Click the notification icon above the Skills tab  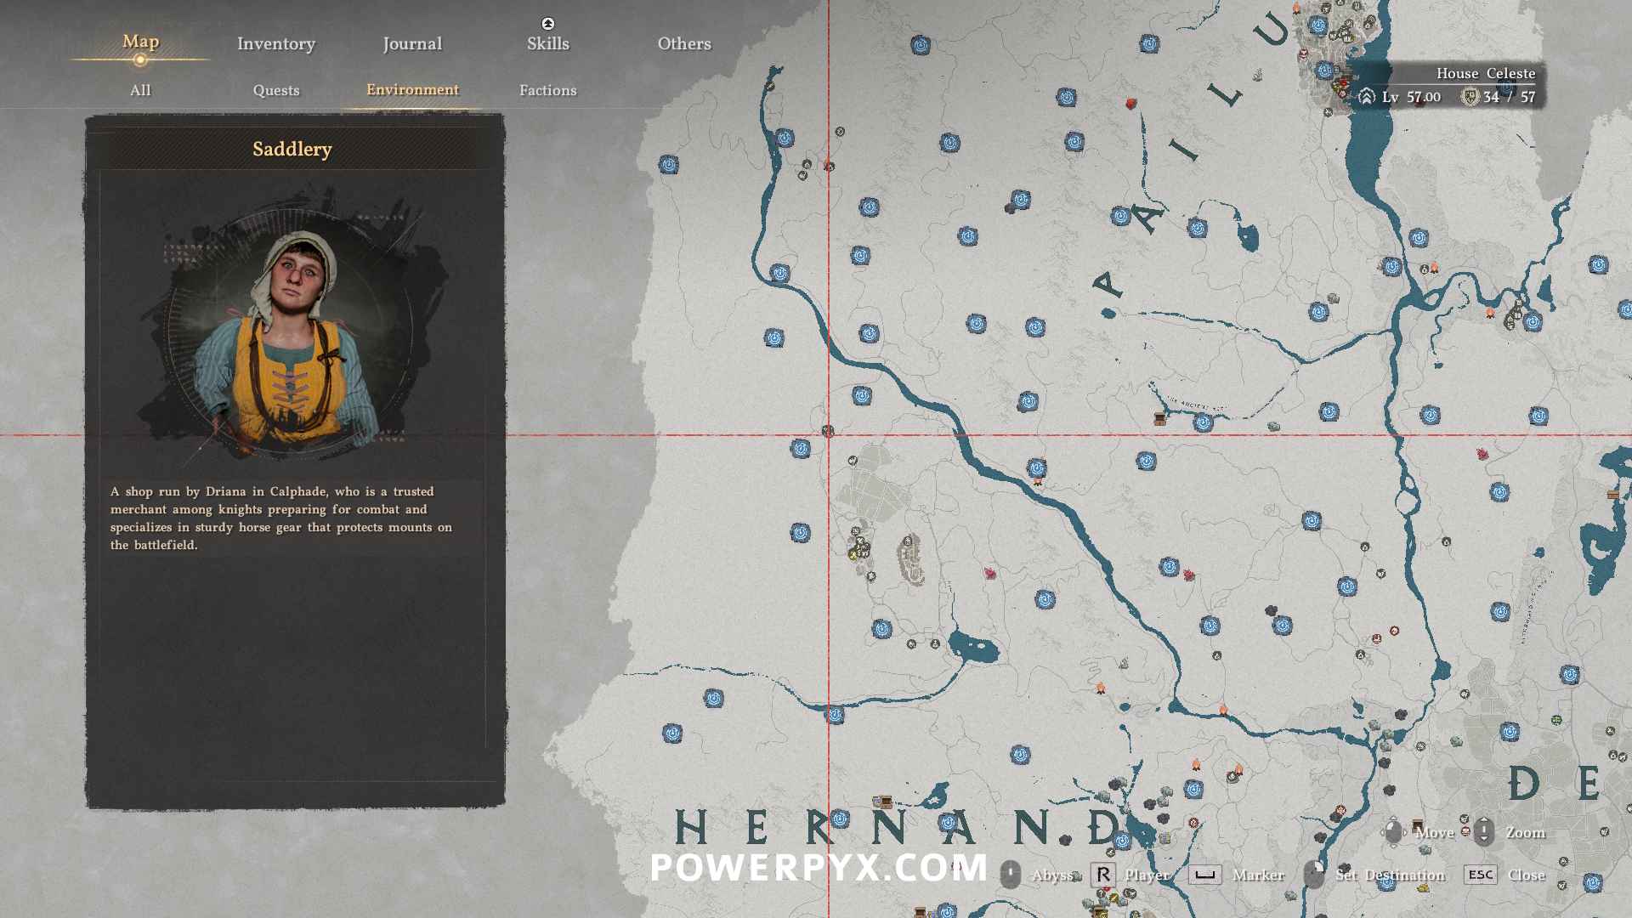coord(547,24)
